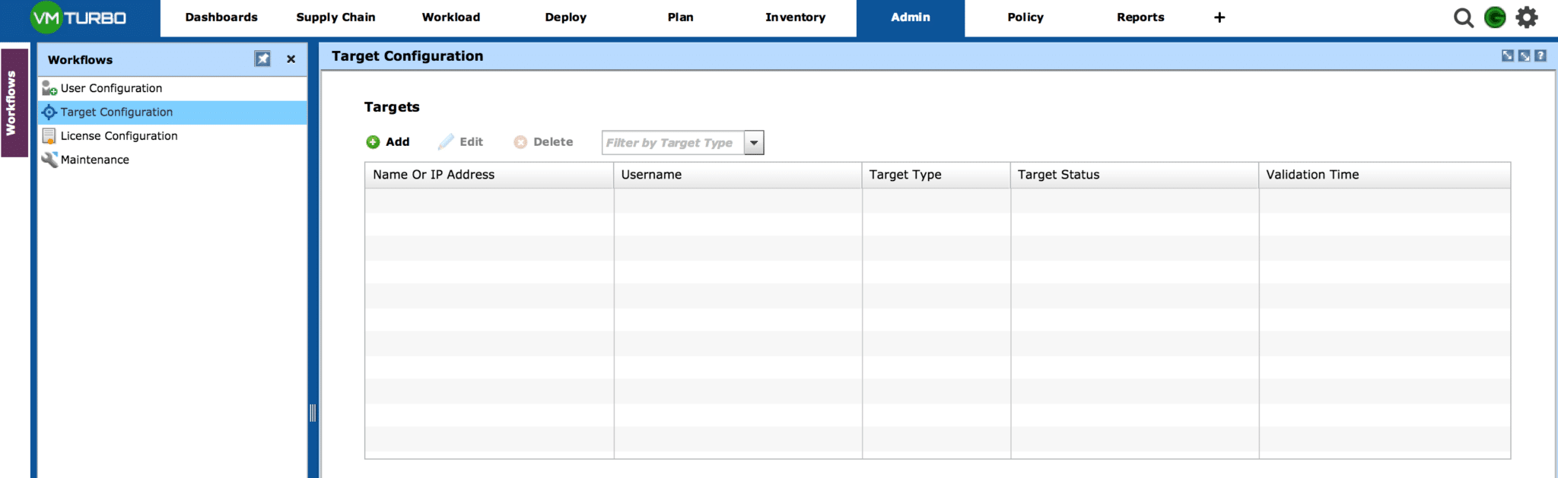The image size is (1558, 478).
Task: Click the green refresh status icon
Action: point(1495,17)
